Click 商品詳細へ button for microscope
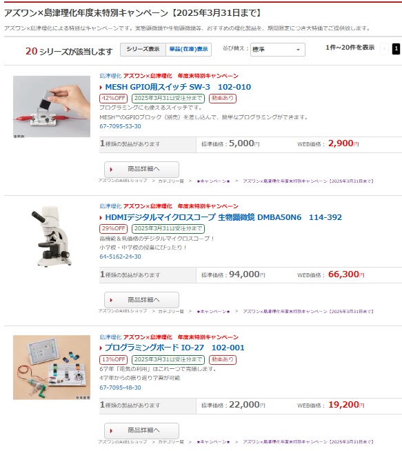402x451 pixels. coord(141,300)
